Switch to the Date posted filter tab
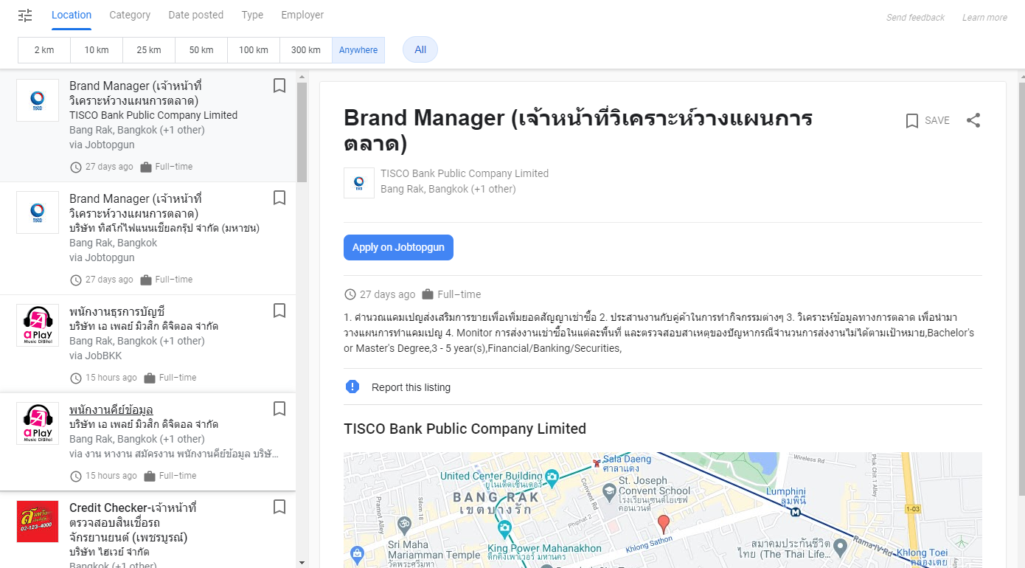This screenshot has width=1025, height=568. tap(195, 15)
